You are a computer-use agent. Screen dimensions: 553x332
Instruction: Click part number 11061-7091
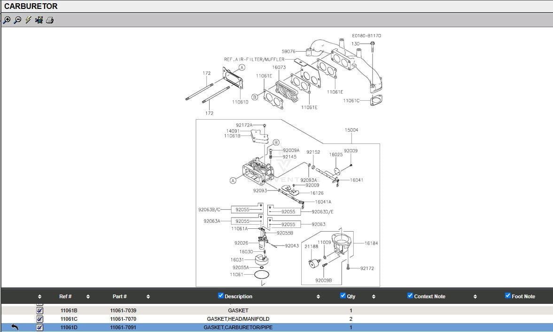click(123, 327)
